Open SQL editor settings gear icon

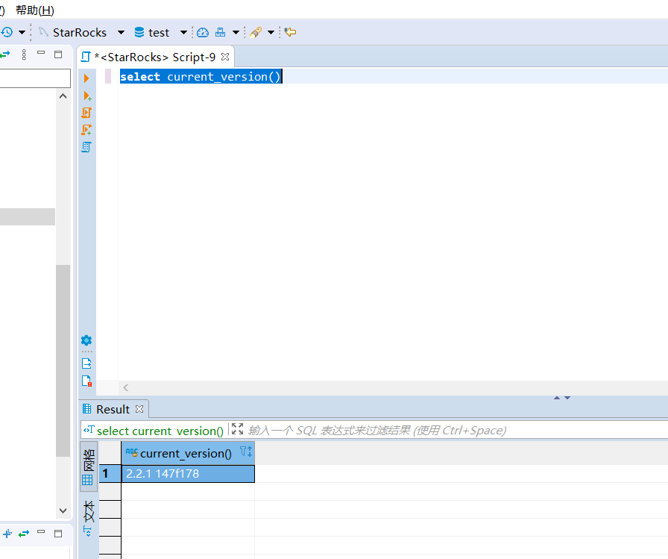coord(86,340)
